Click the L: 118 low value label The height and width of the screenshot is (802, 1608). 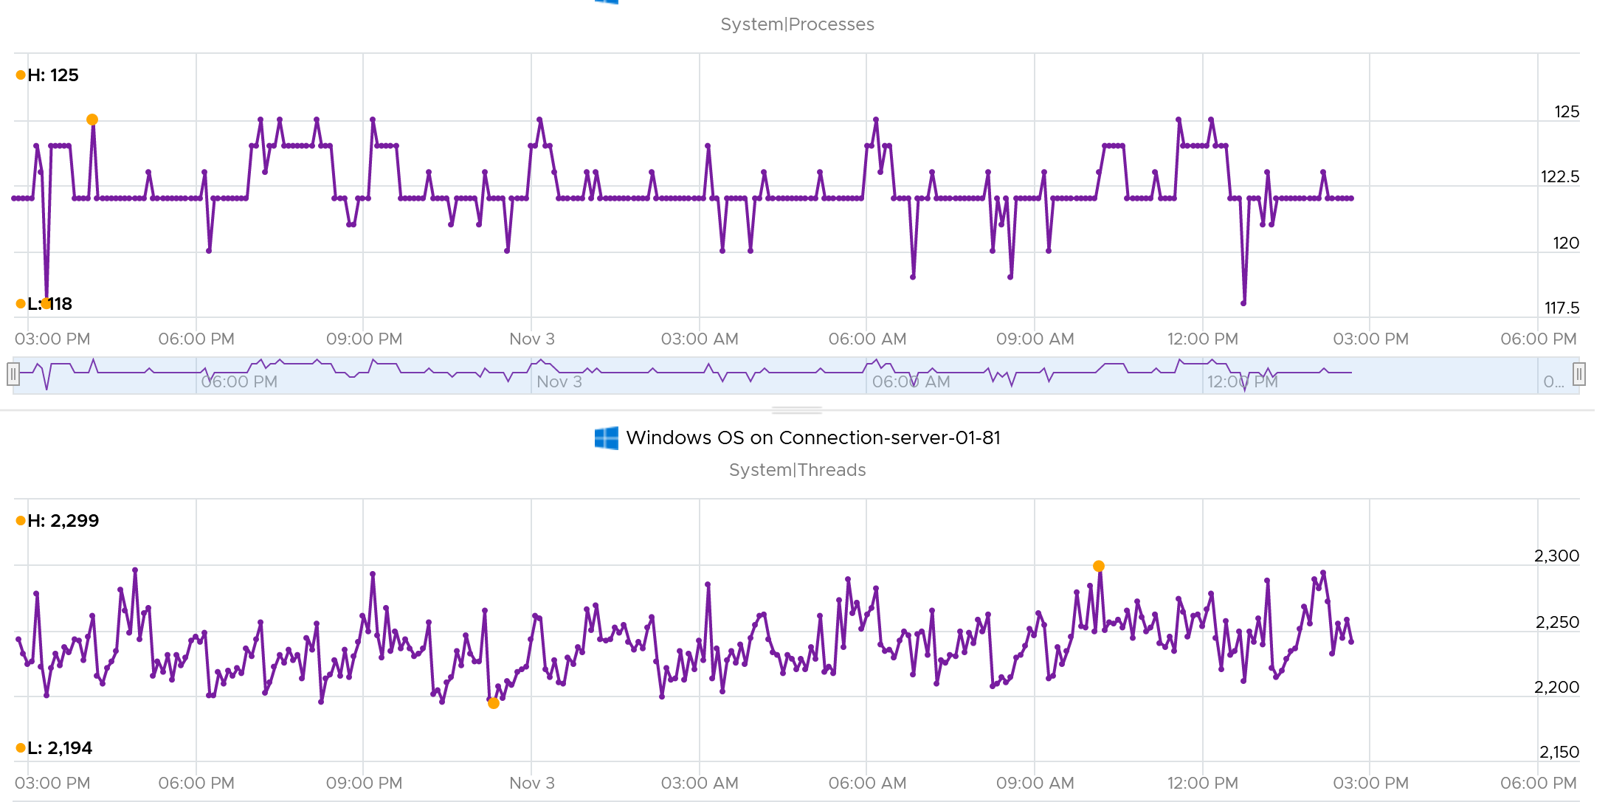49,304
